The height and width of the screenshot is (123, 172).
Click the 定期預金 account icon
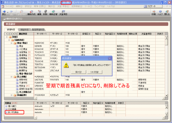click(x=17, y=58)
